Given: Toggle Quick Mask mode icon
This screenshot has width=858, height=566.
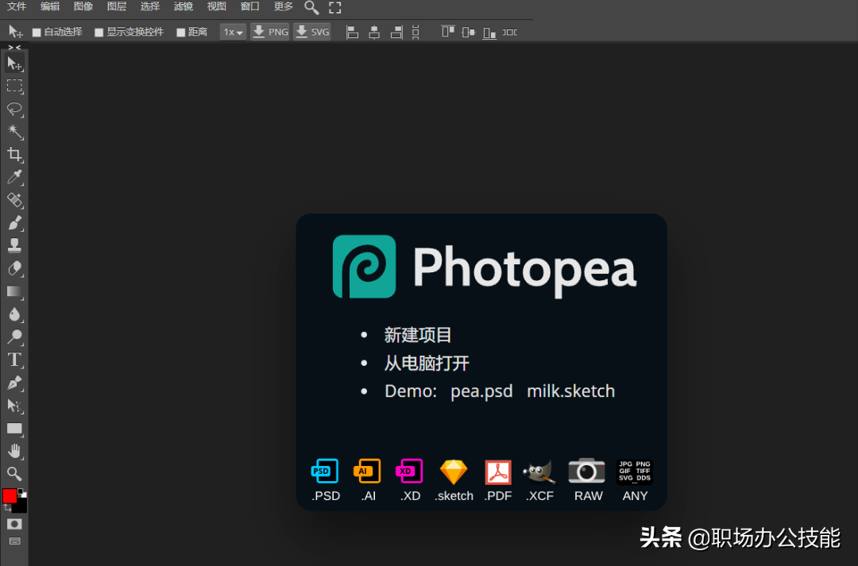Looking at the screenshot, I should (x=14, y=524).
